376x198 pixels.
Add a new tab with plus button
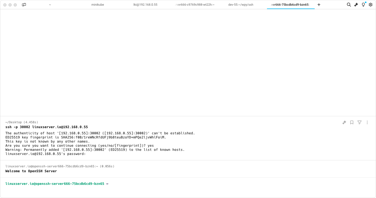point(319,5)
